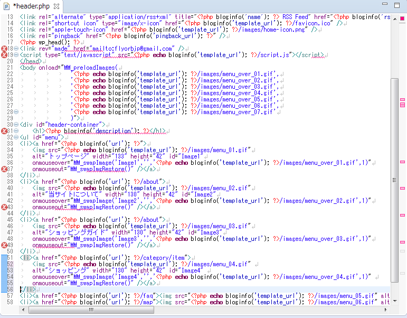
Task: Click error marker on line 43
Action: pos(4,207)
